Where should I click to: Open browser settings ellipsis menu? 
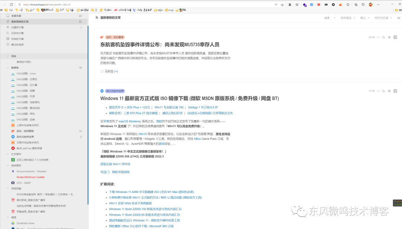(378, 4)
